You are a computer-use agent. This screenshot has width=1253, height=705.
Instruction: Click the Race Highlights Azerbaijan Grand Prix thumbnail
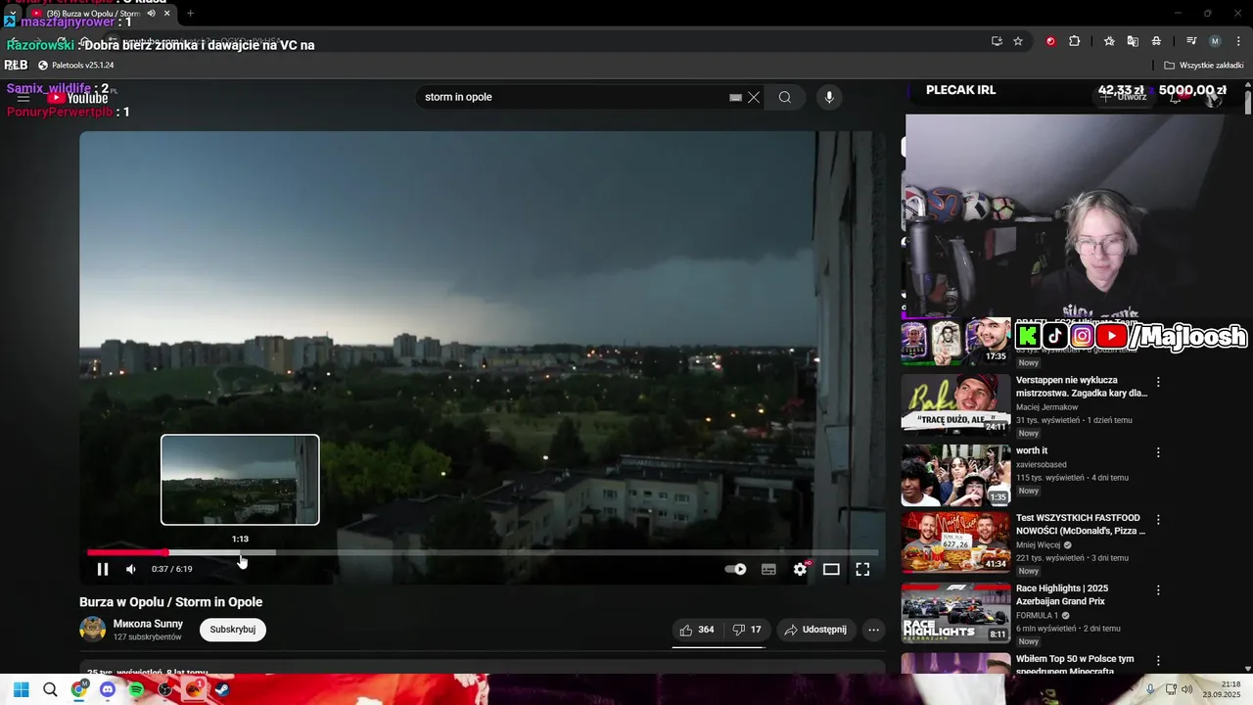tap(955, 613)
